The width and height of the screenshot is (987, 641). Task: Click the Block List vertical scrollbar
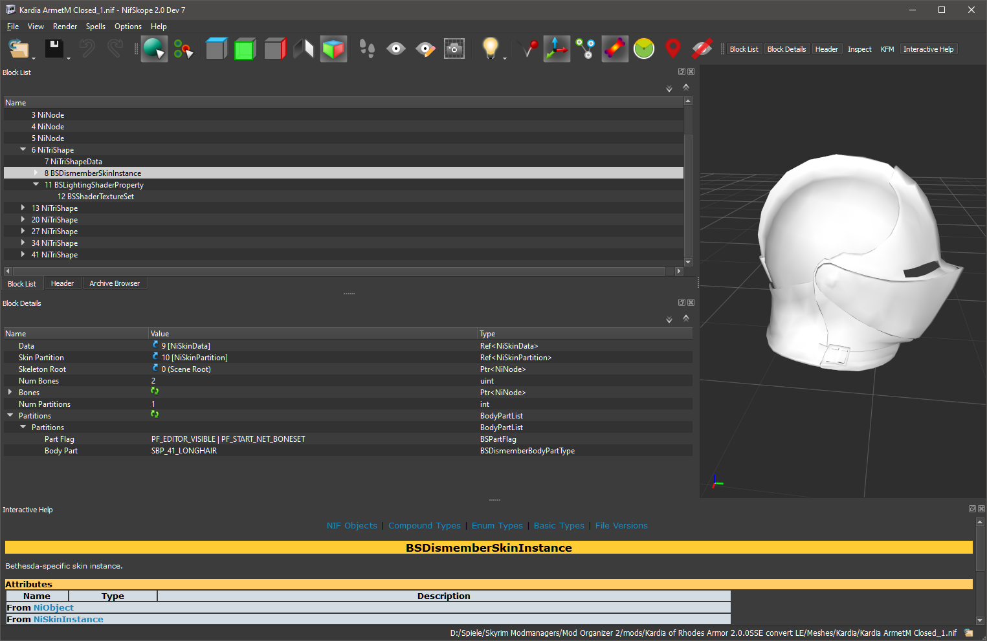pos(688,181)
